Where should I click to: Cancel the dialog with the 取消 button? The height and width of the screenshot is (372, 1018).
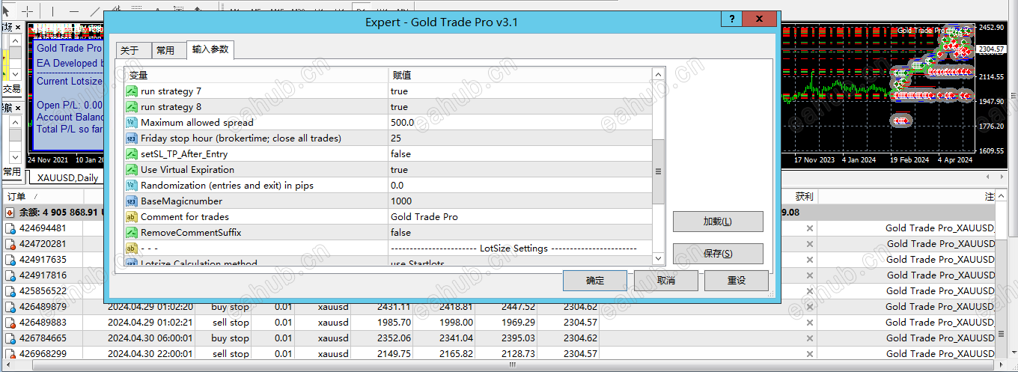click(665, 281)
